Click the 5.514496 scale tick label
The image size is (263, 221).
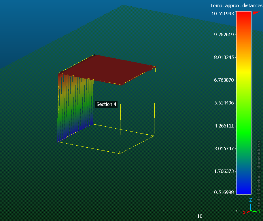[224, 103]
